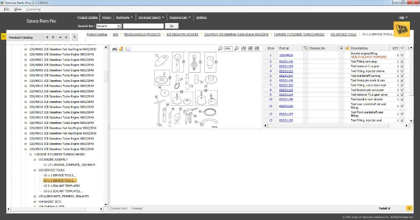Click the parts table horizontal scrollbar
Image resolution: width=420 pixels, height=220 pixels.
[336, 125]
